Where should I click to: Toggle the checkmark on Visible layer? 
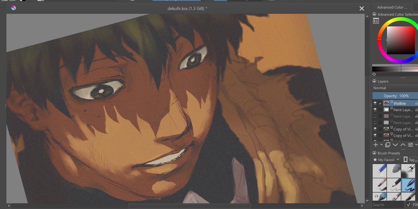380,103
